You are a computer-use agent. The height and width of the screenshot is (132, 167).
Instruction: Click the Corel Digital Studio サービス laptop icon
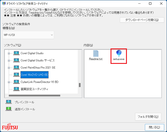(x=16, y=60)
